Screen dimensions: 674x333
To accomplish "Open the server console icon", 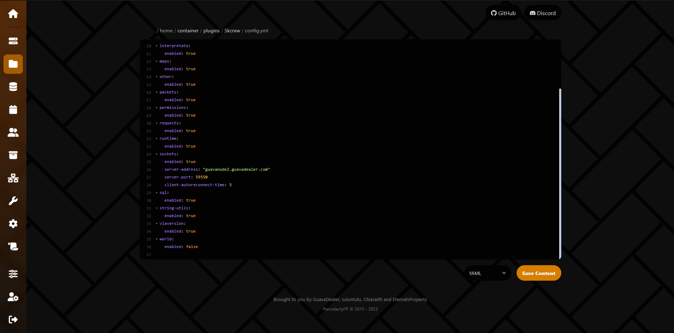I will pos(13,41).
